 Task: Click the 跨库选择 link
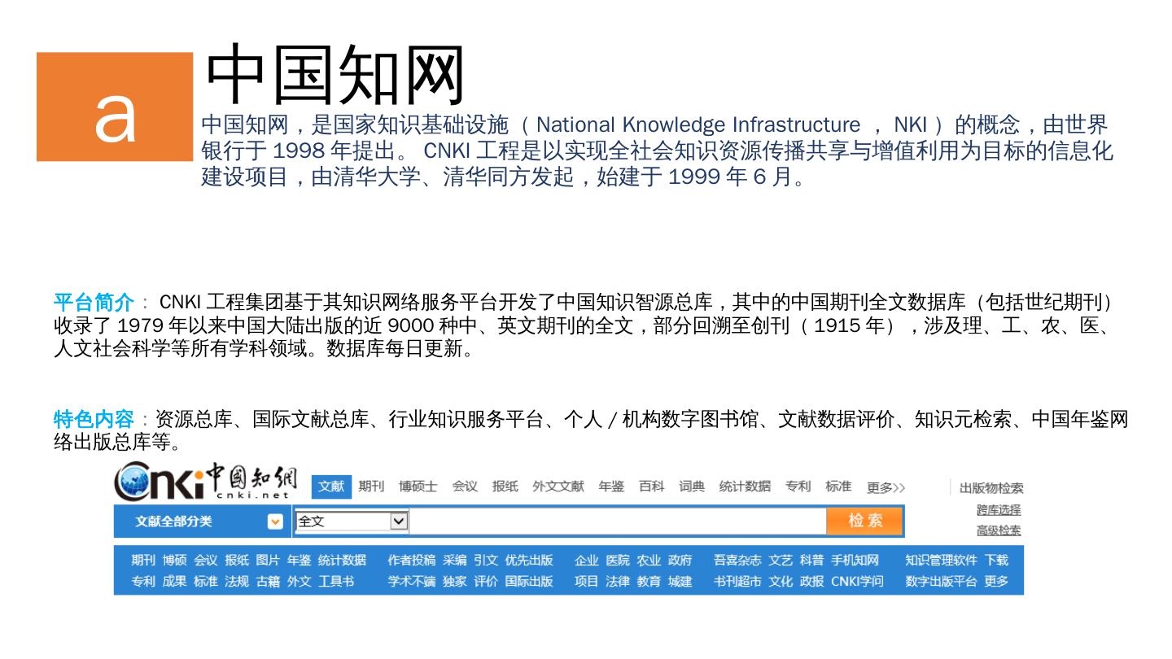pos(999,510)
